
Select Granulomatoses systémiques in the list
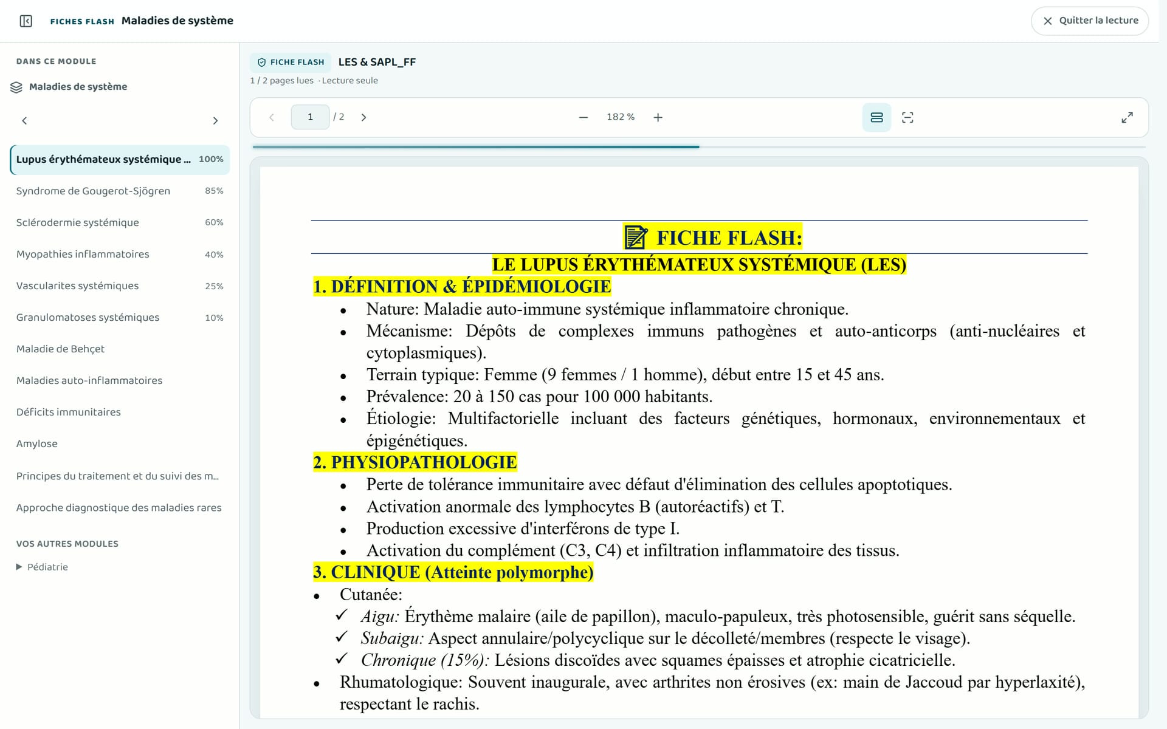[x=120, y=317]
